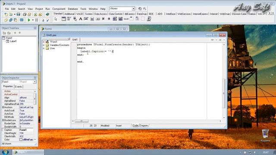276x155 pixels.
Task: Select the MainMenu component in the palette
Action: pyautogui.click(x=69, y=19)
